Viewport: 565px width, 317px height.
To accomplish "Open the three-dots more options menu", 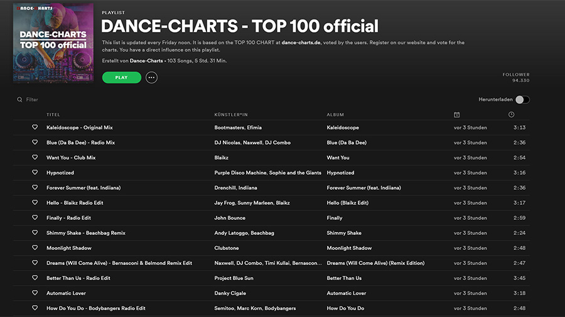I will pyautogui.click(x=151, y=78).
